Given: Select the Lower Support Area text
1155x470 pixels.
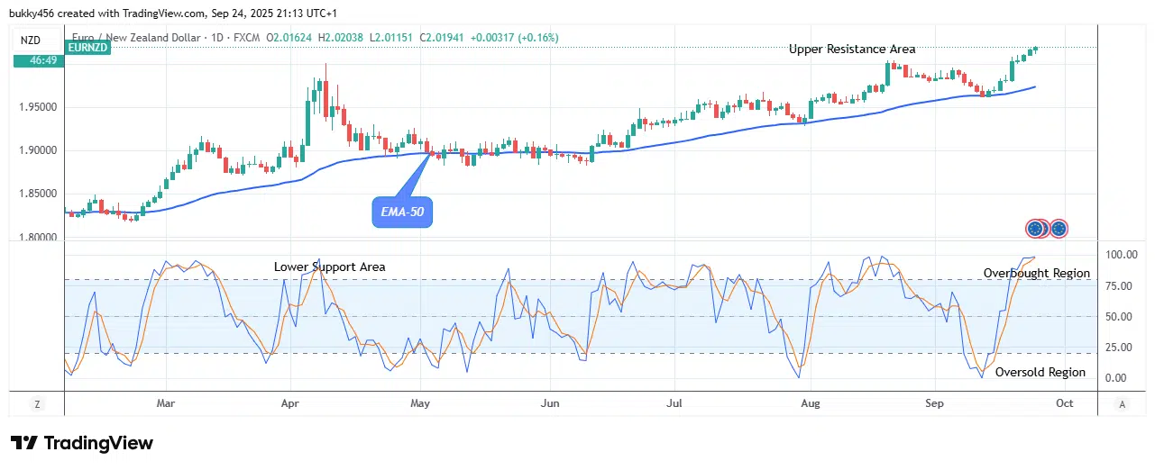Looking at the screenshot, I should click(330, 267).
